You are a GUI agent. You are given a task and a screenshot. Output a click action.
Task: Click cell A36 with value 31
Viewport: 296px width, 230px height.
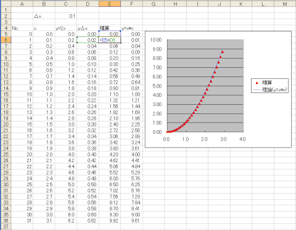pyautogui.click(x=22, y=221)
